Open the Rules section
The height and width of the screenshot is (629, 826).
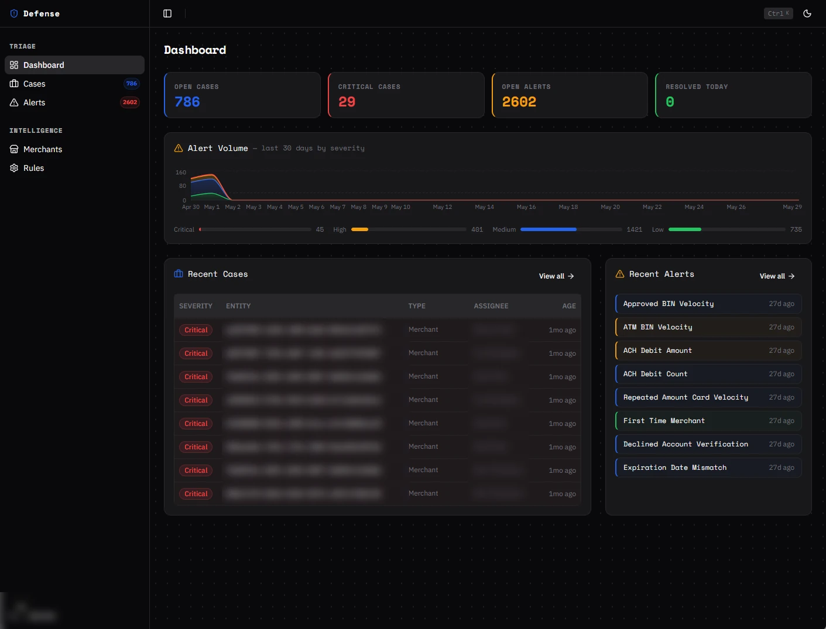(74, 168)
